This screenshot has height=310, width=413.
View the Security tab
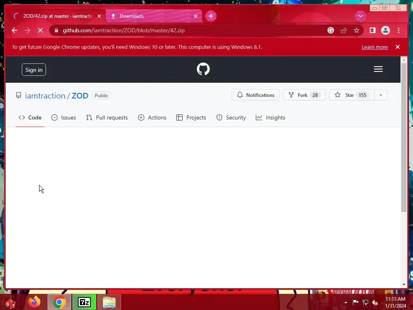click(x=231, y=117)
